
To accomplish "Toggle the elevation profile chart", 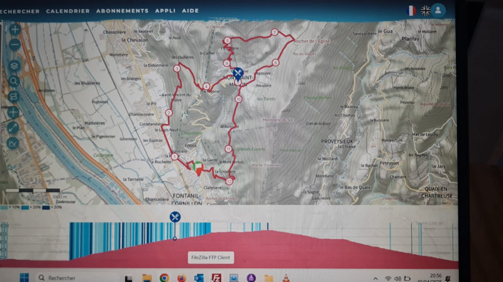I will click(14, 143).
